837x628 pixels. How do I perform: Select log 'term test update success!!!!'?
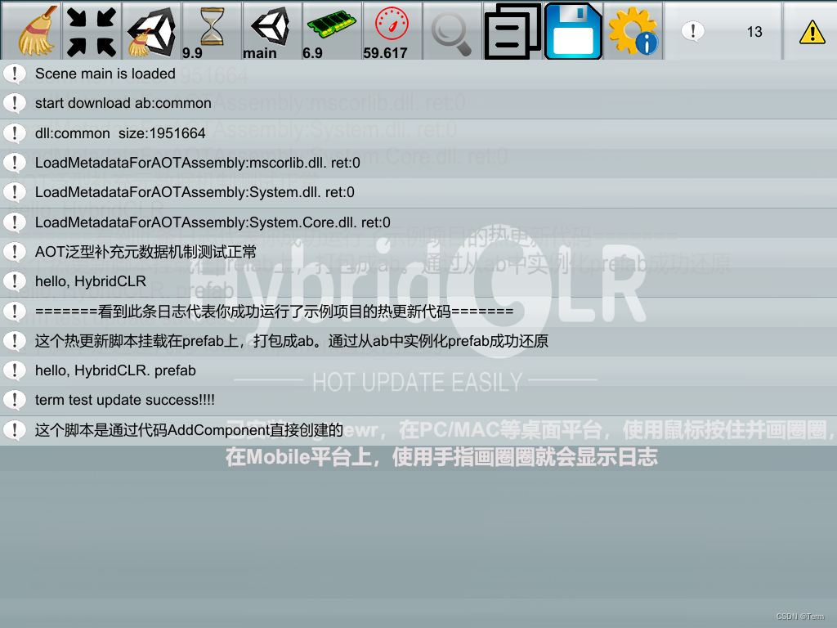(418, 400)
